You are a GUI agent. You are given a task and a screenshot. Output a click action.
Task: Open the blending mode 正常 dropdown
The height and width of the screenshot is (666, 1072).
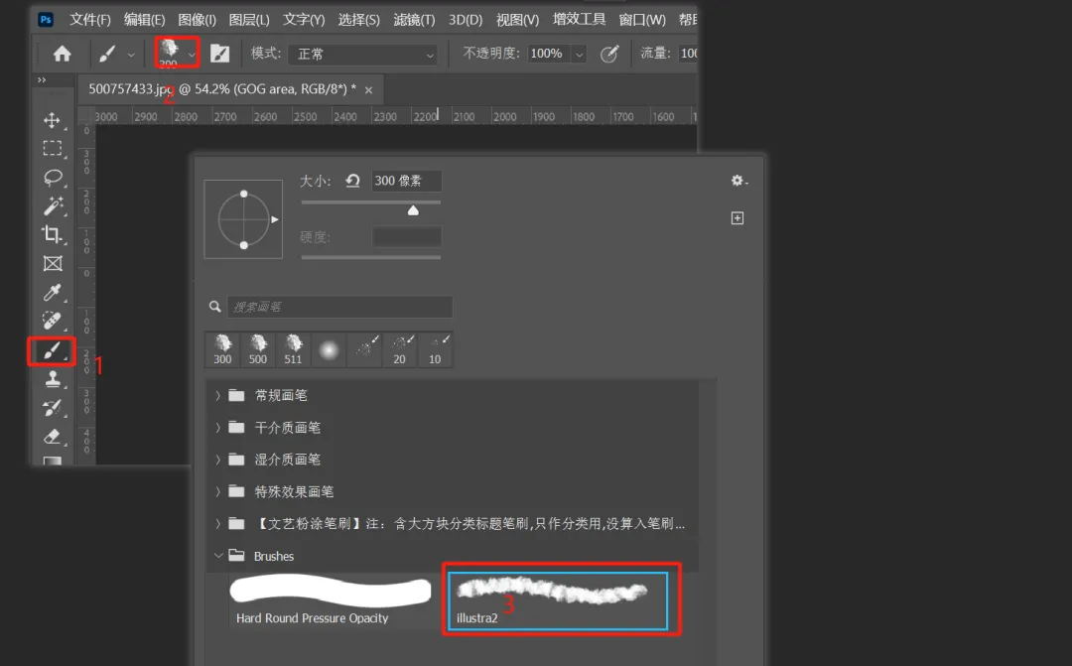tap(363, 54)
